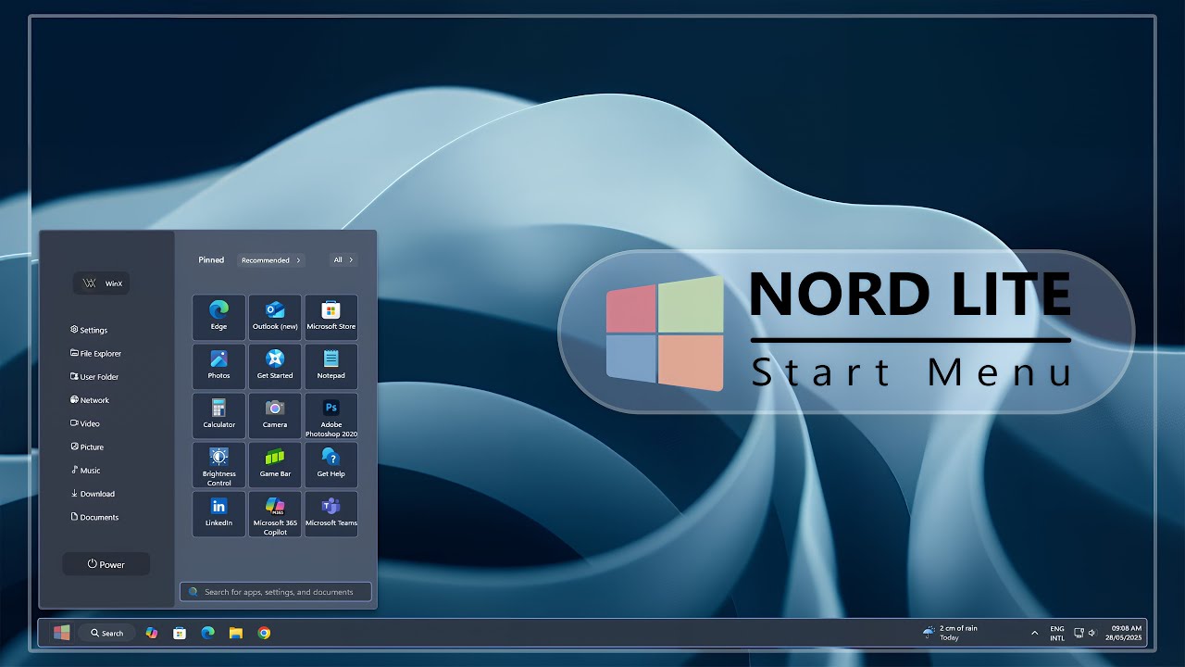Screen dimensions: 1185x667
Task: Open Video folder sidebar entry
Action: [x=84, y=423]
